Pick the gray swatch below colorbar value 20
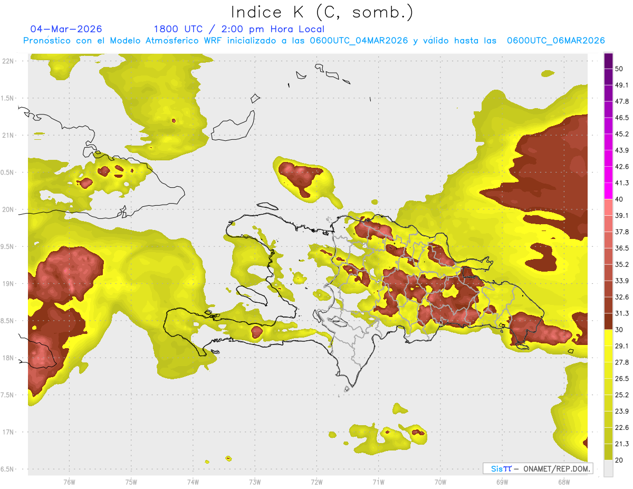The height and width of the screenshot is (489, 633). (x=609, y=468)
